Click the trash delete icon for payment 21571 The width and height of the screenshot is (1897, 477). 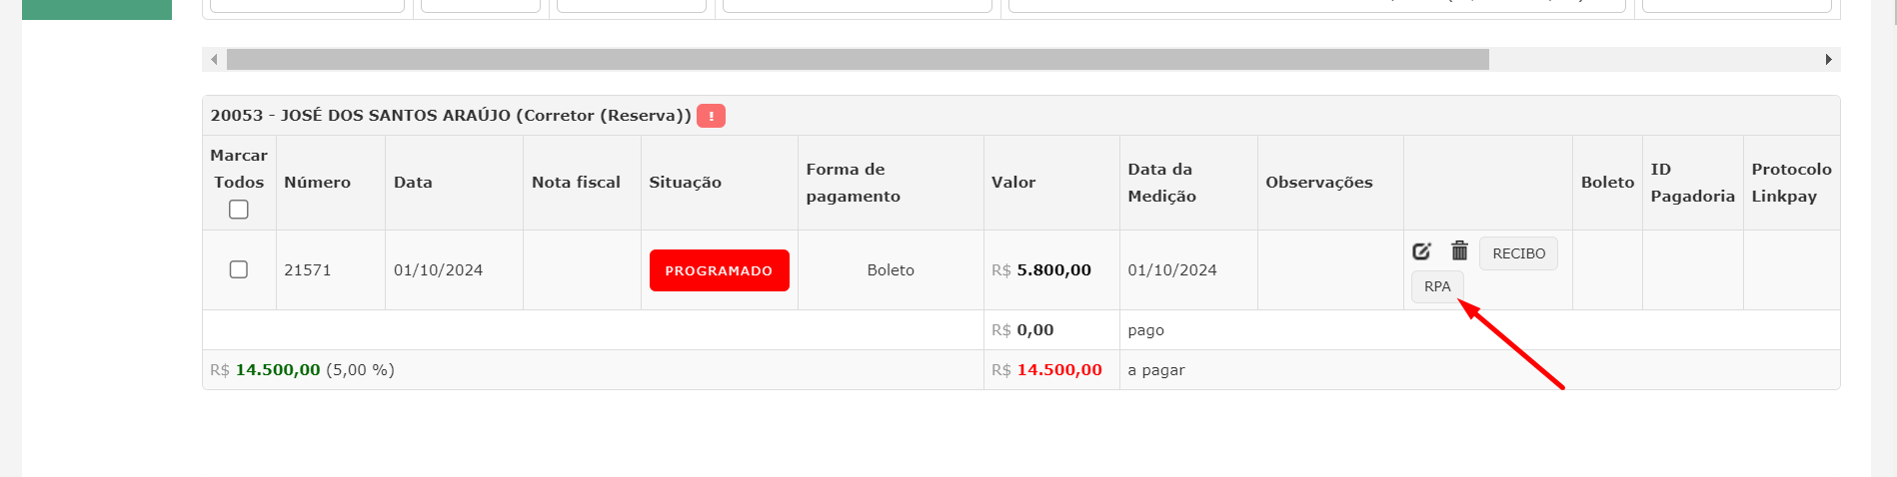1459,250
